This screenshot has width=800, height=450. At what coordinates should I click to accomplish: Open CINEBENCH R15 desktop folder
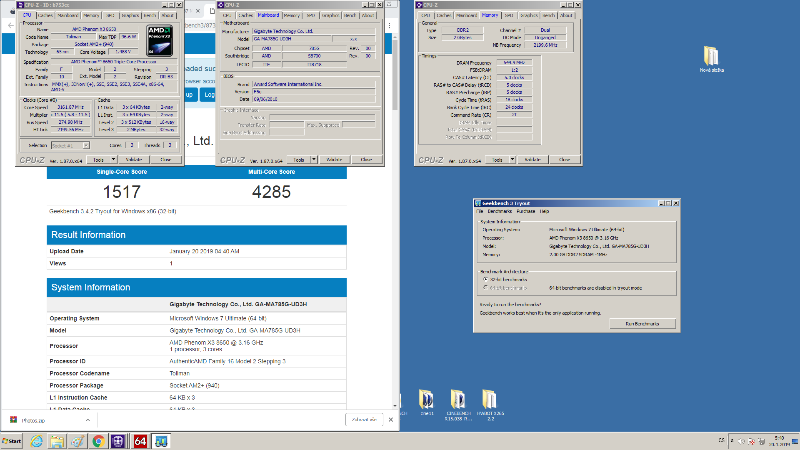[x=458, y=405]
